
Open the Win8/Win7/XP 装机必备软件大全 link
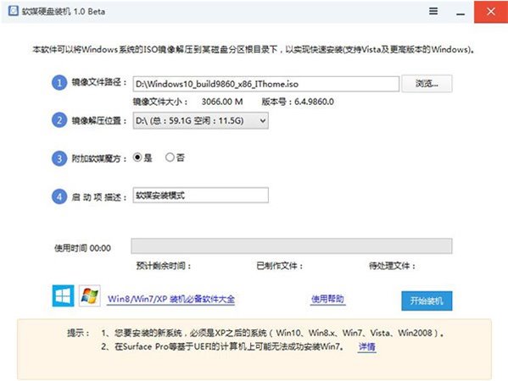(171, 299)
